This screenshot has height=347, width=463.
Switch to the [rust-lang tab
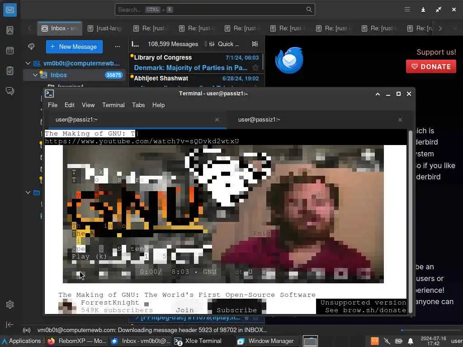pyautogui.click(x=105, y=28)
